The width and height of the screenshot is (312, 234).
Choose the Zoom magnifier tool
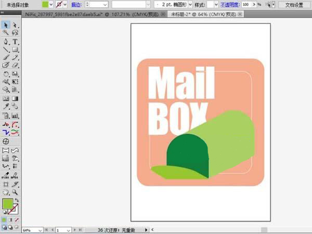point(15,192)
